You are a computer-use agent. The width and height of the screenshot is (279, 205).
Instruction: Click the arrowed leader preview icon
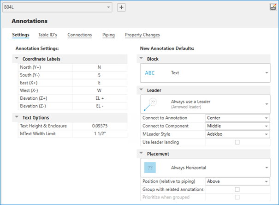pyautogui.click(x=150, y=105)
